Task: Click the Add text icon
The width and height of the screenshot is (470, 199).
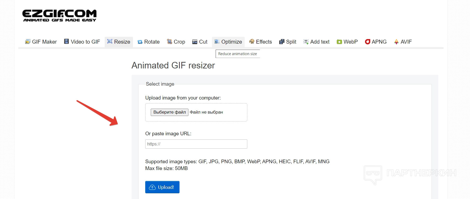Action: click(306, 42)
